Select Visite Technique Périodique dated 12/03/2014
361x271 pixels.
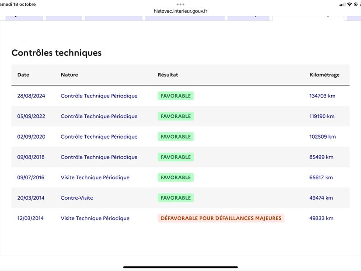(x=95, y=218)
